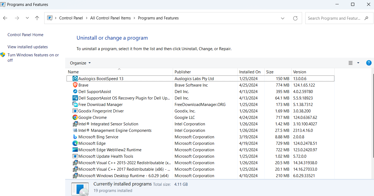Click the Dell SupportAssist program name
The height and width of the screenshot is (196, 374).
(x=95, y=91)
